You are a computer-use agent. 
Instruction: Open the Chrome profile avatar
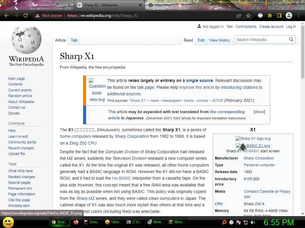pos(289,15)
